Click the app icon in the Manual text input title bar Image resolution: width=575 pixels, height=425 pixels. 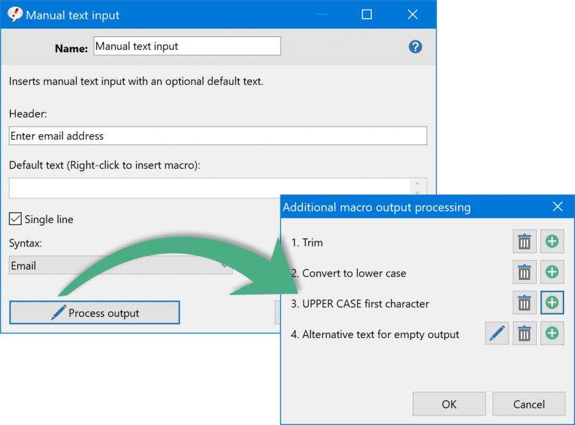15,15
